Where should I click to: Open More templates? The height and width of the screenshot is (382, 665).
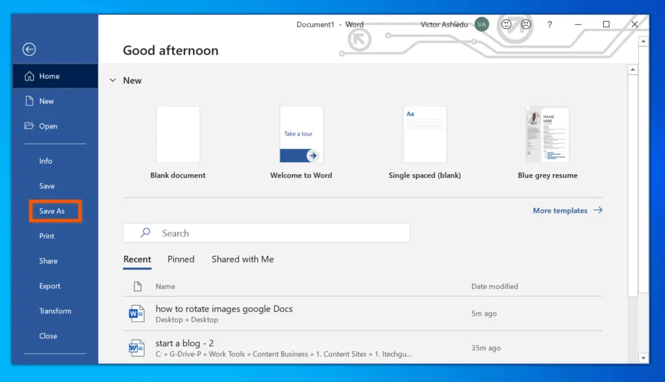tap(560, 210)
